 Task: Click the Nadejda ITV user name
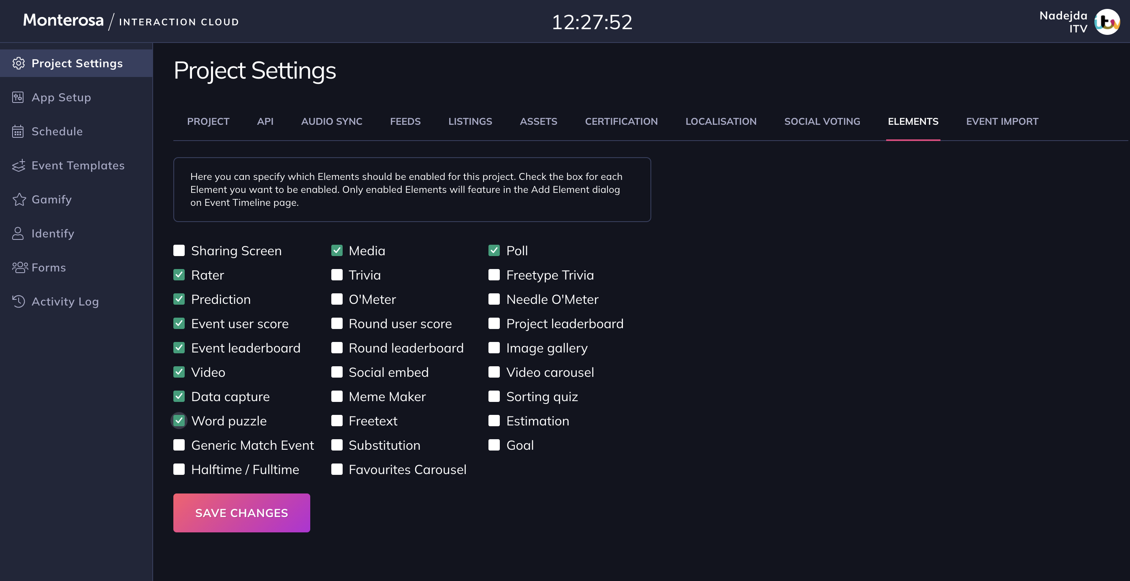(1063, 22)
